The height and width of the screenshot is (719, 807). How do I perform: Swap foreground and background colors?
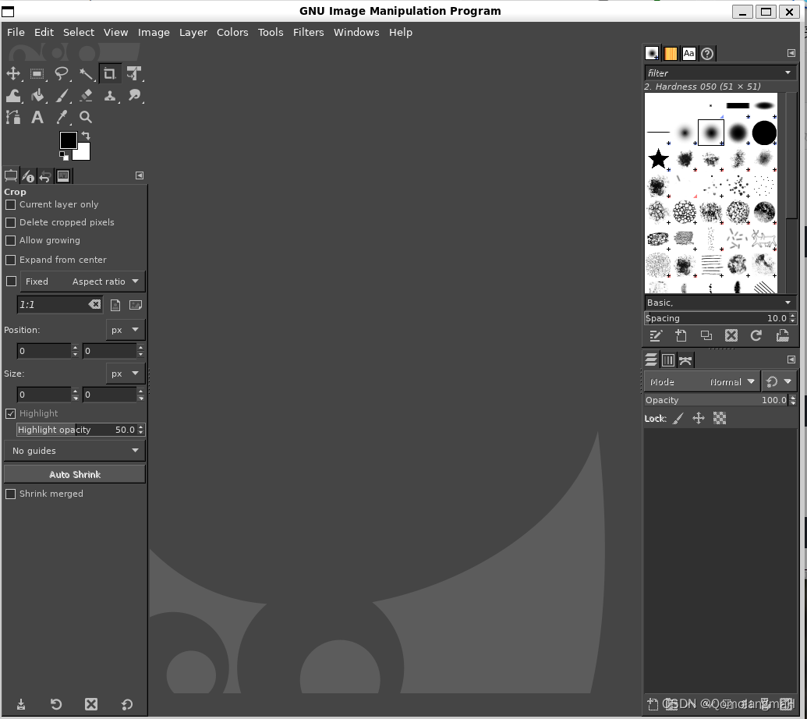click(x=86, y=136)
